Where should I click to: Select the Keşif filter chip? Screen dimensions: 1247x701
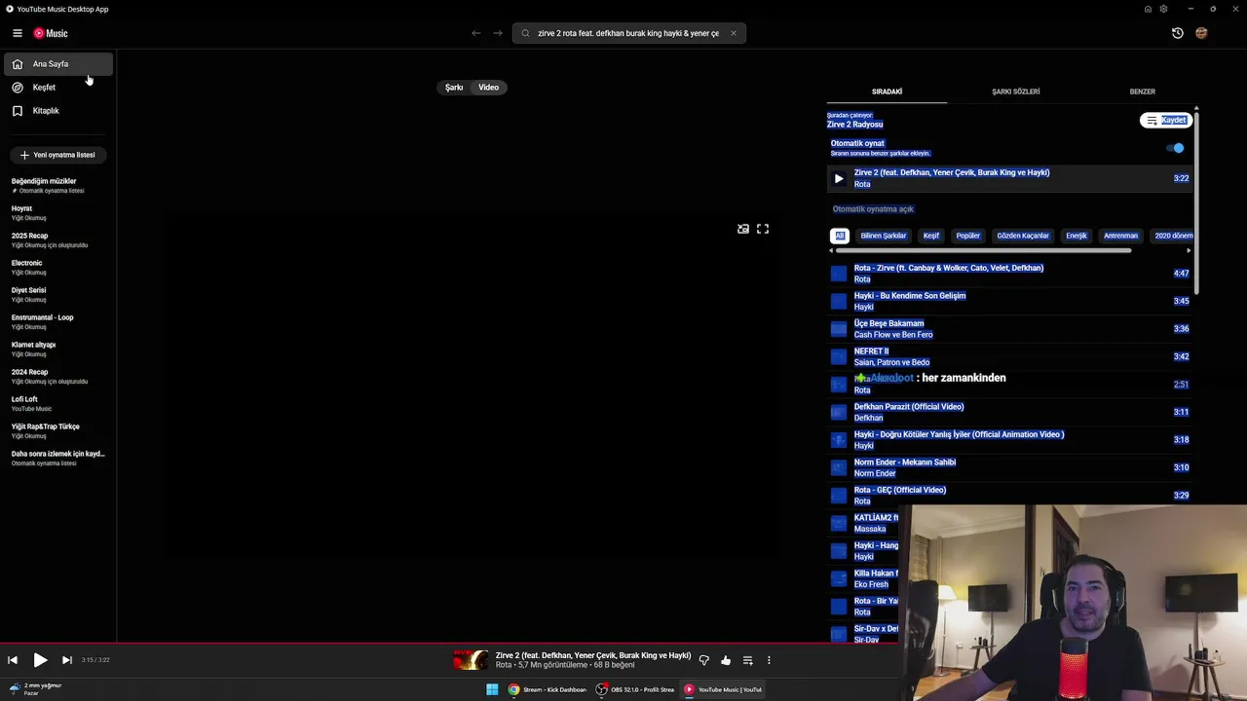pyautogui.click(x=931, y=236)
